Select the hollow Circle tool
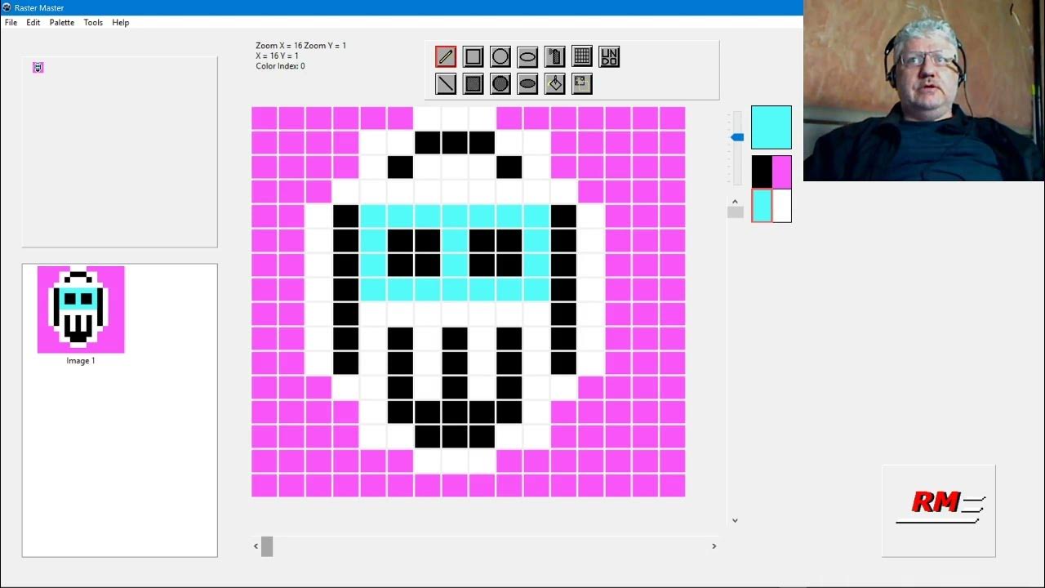 click(x=500, y=56)
